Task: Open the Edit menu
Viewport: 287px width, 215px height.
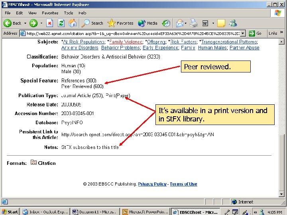Action: pyautogui.click(x=20, y=13)
